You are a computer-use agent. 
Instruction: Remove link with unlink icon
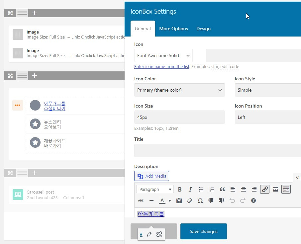[159, 234]
